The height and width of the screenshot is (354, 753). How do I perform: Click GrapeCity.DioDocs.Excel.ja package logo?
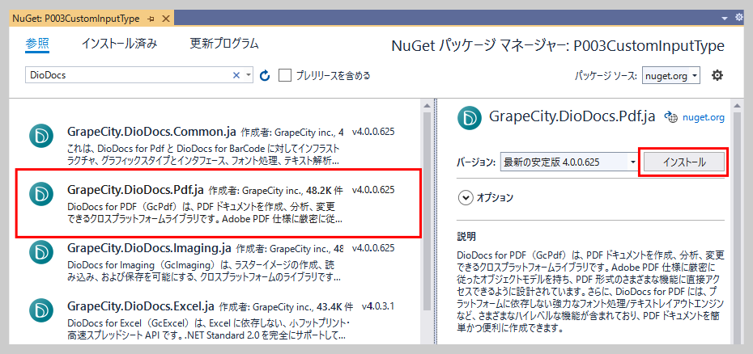click(x=40, y=310)
